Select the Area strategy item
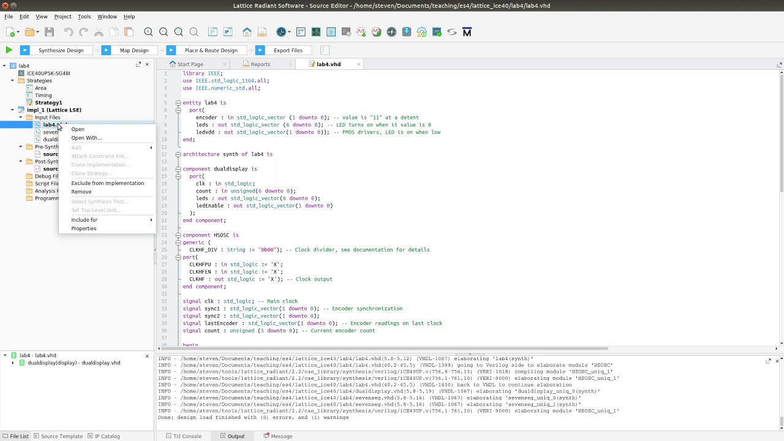 pos(40,88)
